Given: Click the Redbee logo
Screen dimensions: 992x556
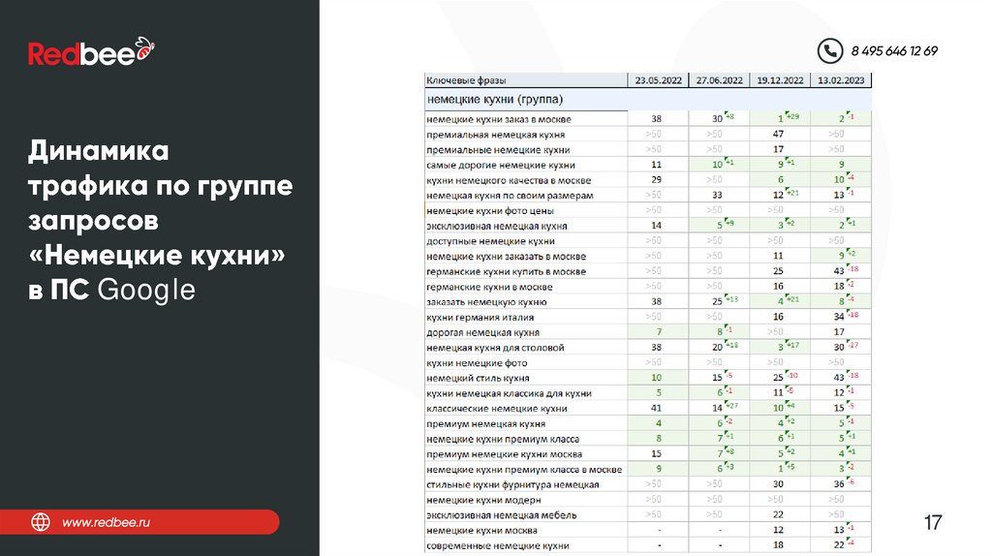Looking at the screenshot, I should click(92, 51).
